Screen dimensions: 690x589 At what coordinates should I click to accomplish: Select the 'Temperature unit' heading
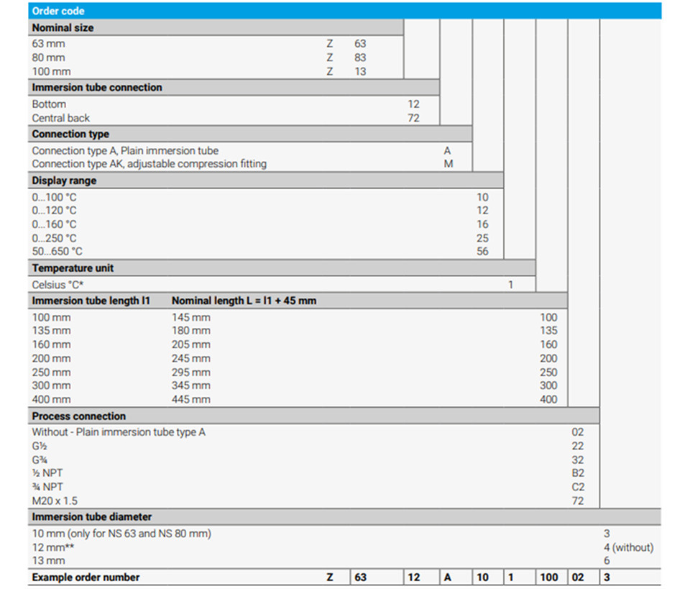pyautogui.click(x=73, y=268)
